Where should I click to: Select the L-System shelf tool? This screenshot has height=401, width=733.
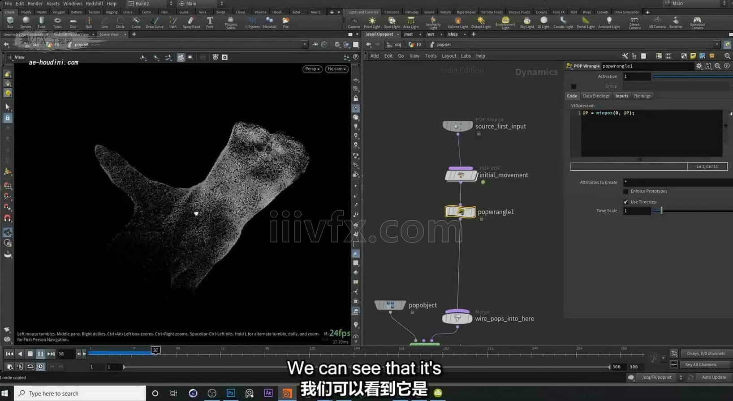point(252,22)
